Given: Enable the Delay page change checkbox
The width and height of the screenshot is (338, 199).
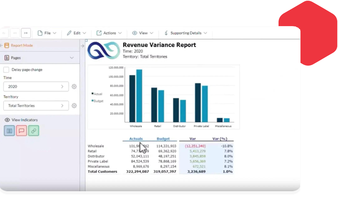Looking at the screenshot, I should pos(6,70).
